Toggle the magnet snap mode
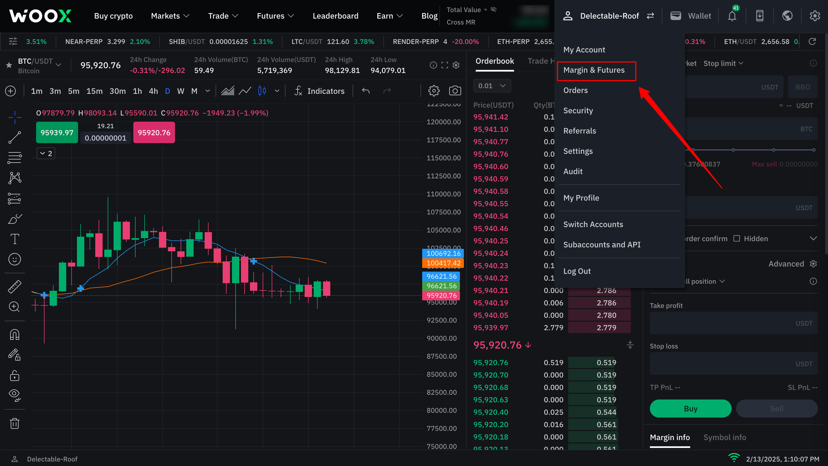 click(15, 334)
